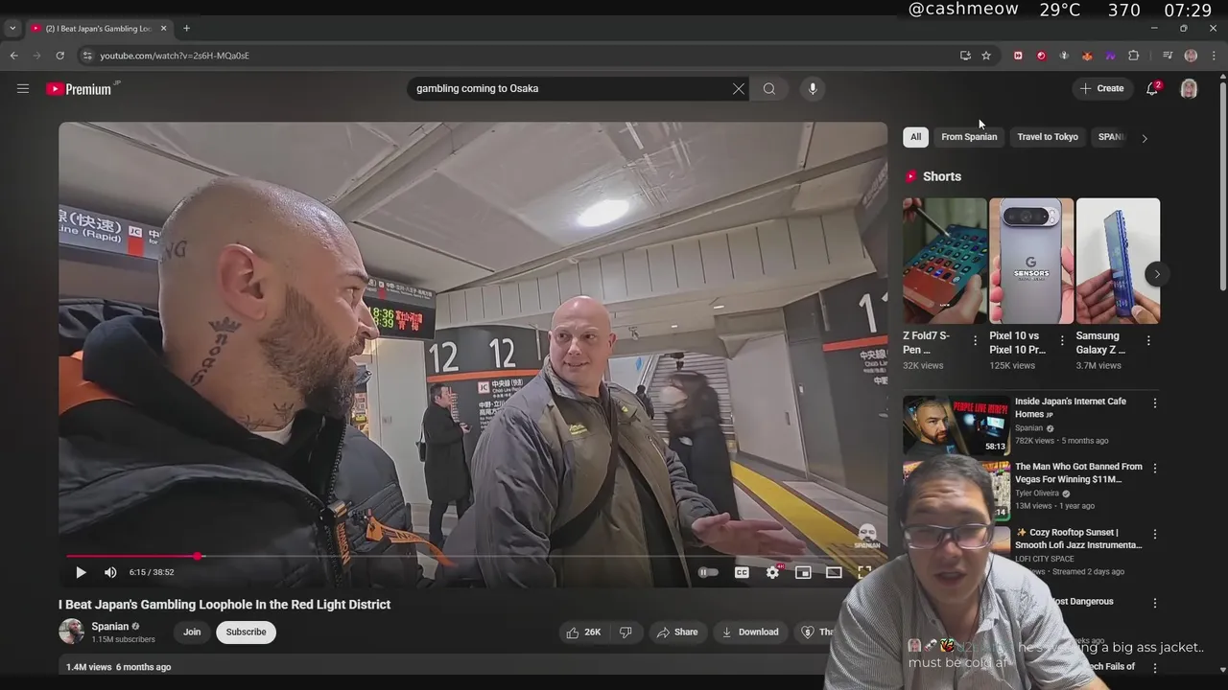1228x690 pixels.
Task: Close the I Beat Japan's Gambling tab
Action: tap(163, 28)
